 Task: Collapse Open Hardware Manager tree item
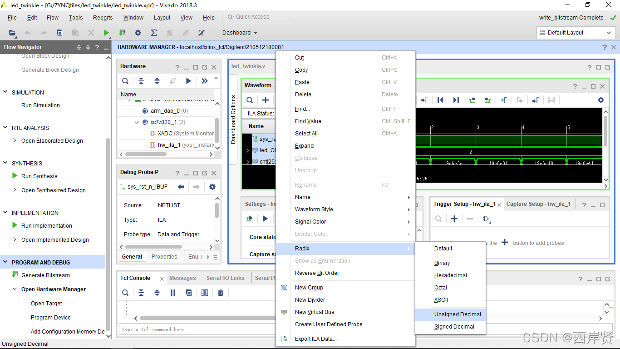tap(15, 289)
